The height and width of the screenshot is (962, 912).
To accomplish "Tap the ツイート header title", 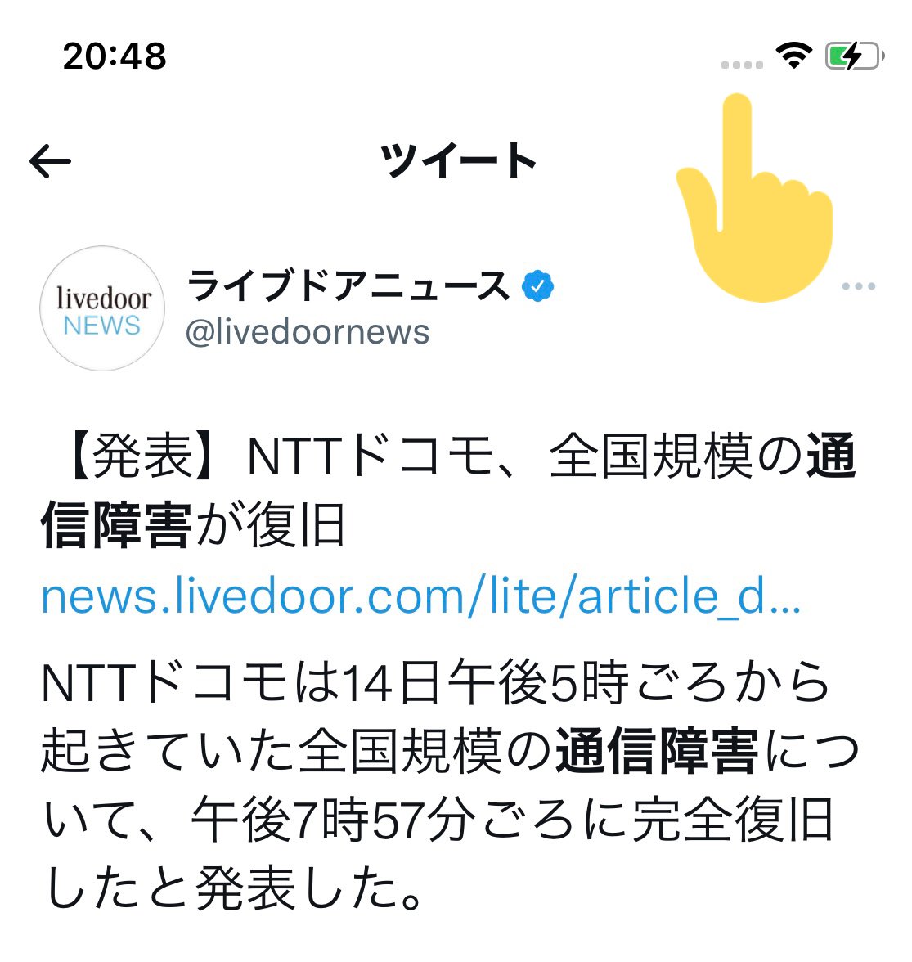I will 457,160.
